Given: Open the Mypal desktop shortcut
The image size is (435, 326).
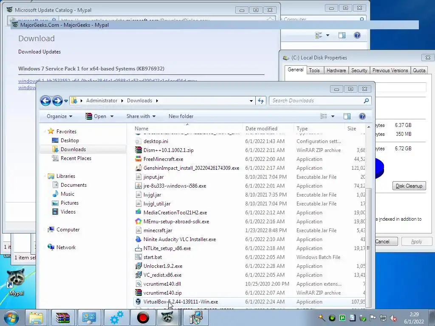Looking at the screenshot, I should pos(16,281).
